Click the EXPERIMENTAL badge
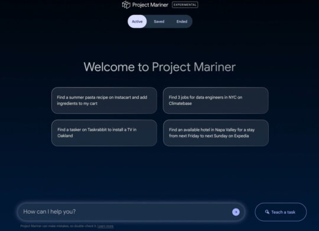The image size is (319, 231). 185,5
